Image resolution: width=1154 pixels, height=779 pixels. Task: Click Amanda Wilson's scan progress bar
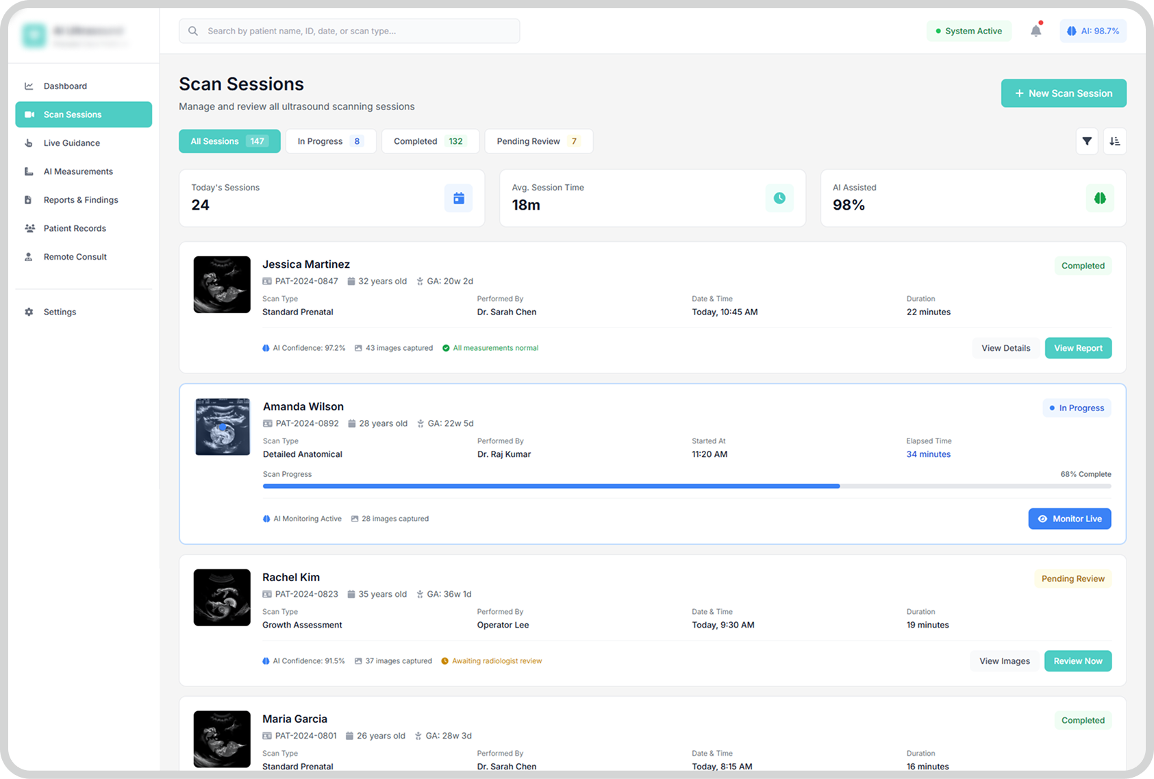(x=687, y=486)
